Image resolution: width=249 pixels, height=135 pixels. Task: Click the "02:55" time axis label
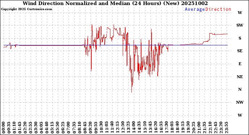(31, 127)
